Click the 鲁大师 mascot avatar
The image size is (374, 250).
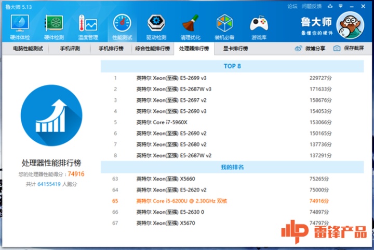[350, 25]
